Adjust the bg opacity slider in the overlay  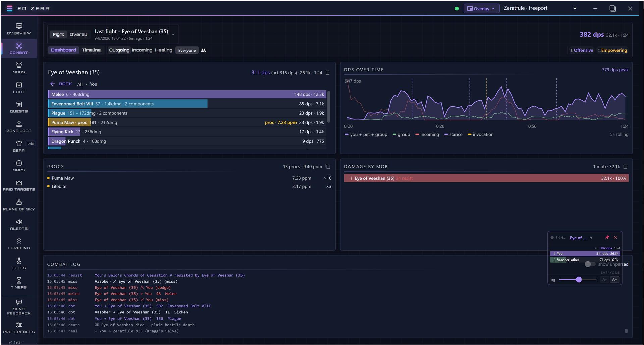coord(578,279)
